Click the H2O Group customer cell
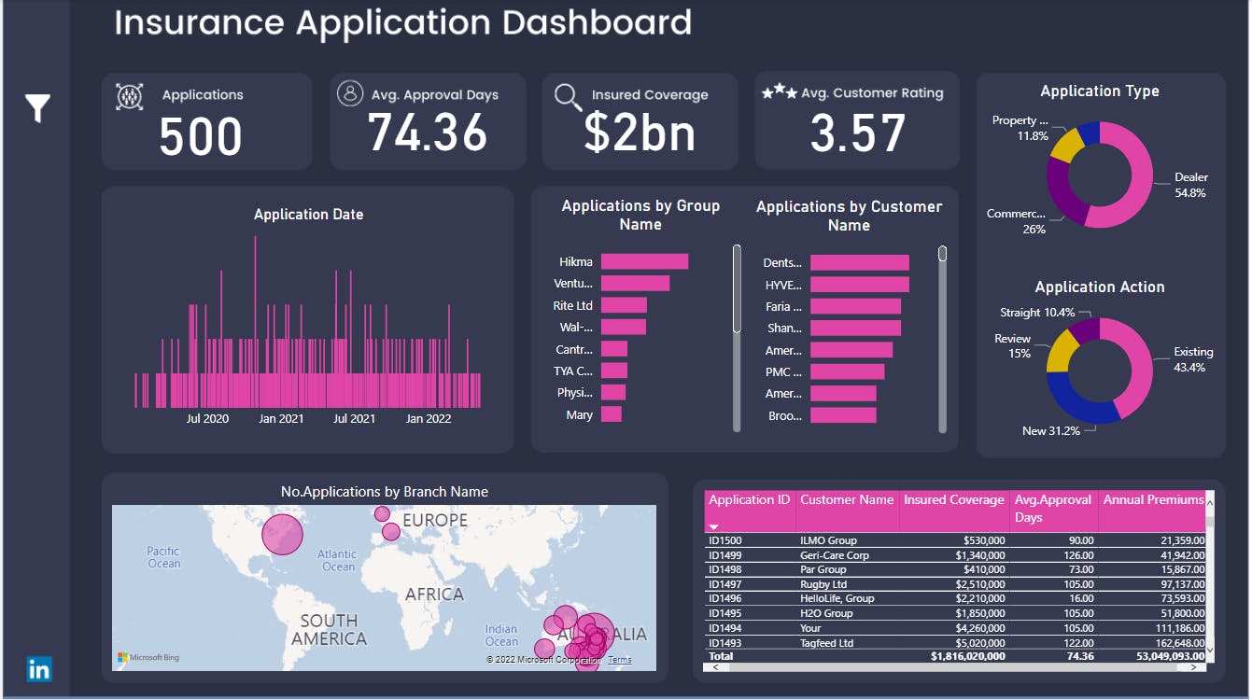This screenshot has height=700, width=1252. (826, 613)
